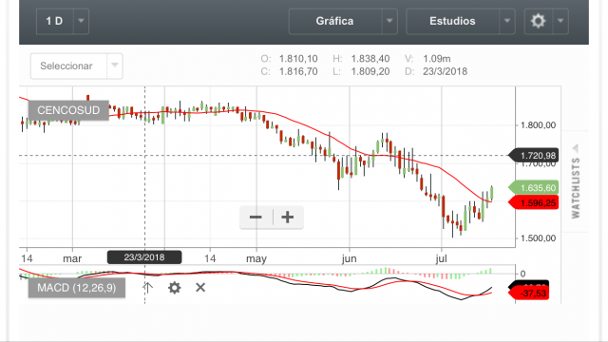
Task: Expand the 1 D timeframe dropdown arrow
Action: click(81, 21)
